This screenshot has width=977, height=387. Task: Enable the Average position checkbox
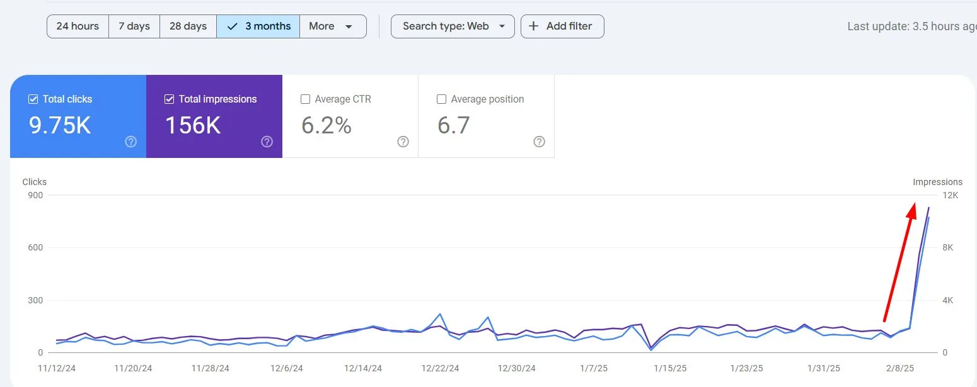point(441,99)
